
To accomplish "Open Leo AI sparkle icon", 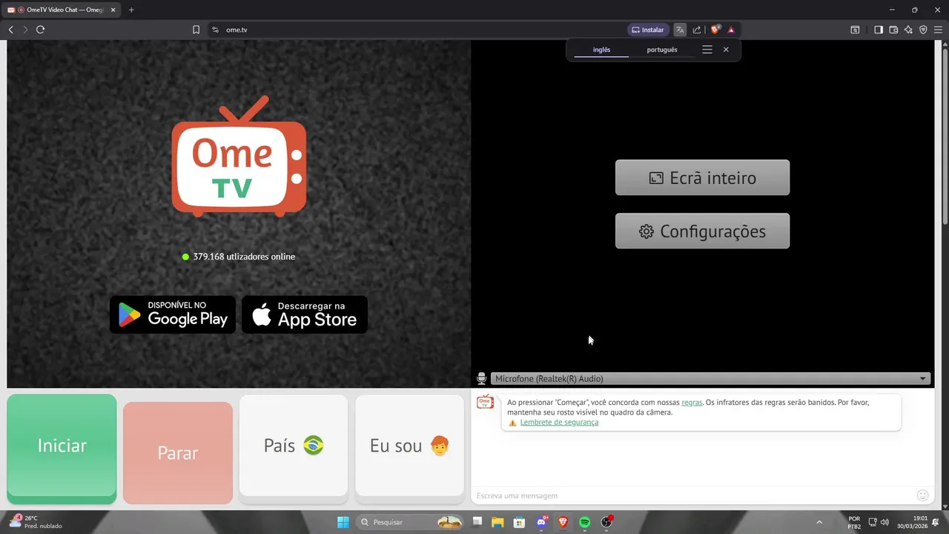I will point(908,30).
